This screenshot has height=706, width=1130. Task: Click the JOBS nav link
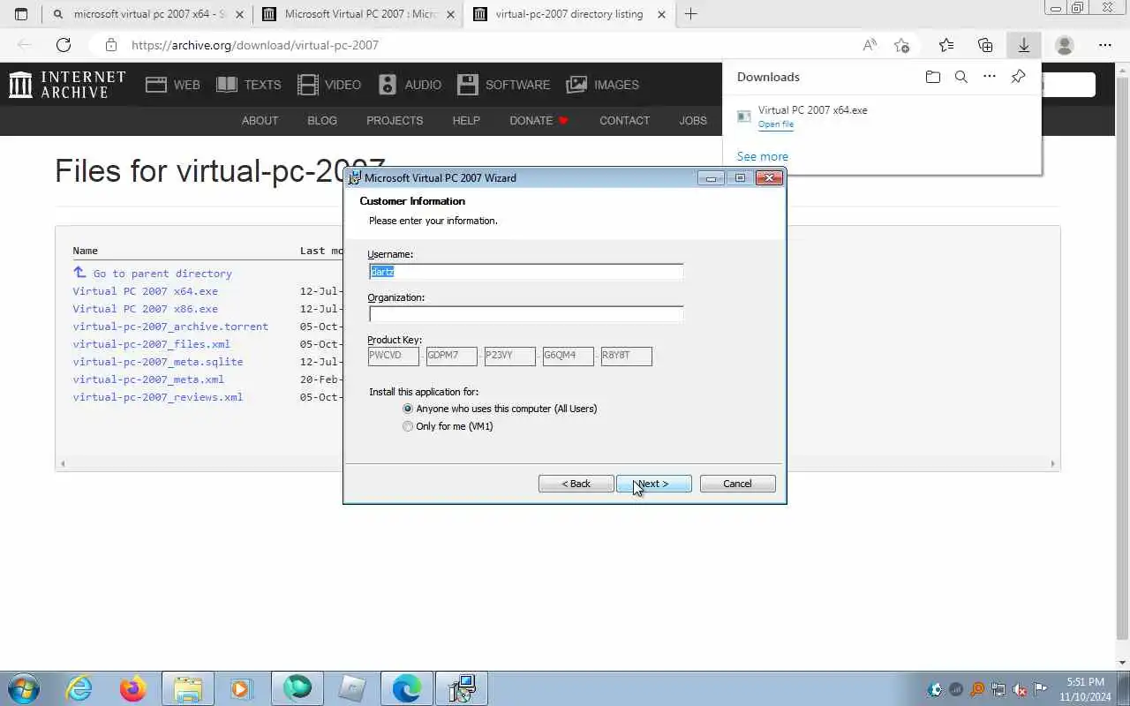693,121
